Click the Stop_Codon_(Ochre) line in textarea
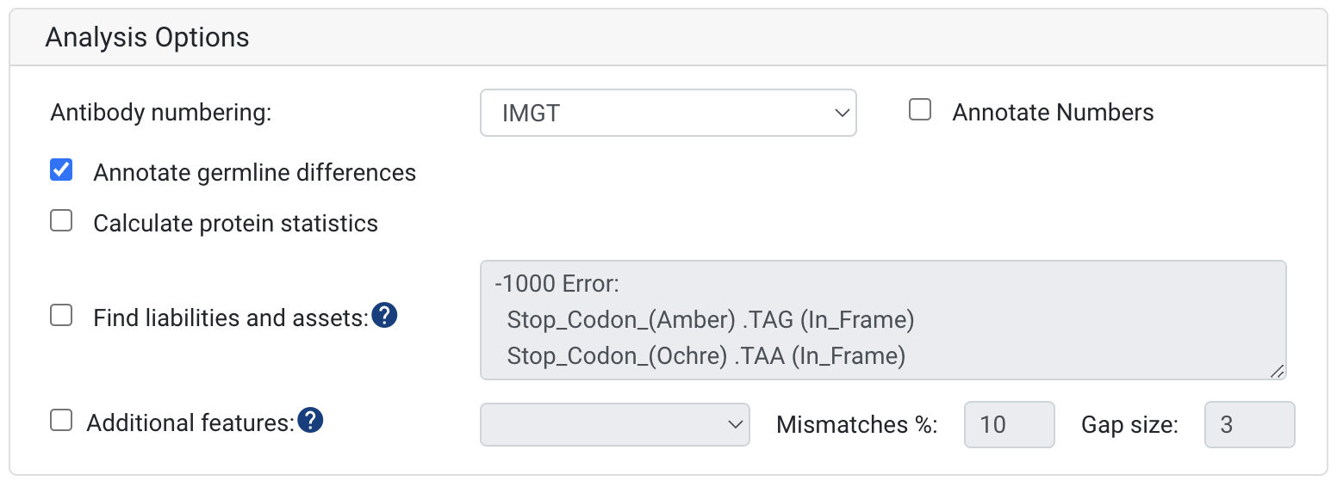Screen dimensions: 1337x487 [x=706, y=356]
